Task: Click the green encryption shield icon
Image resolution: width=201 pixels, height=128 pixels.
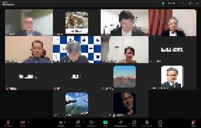Action: pos(163,3)
